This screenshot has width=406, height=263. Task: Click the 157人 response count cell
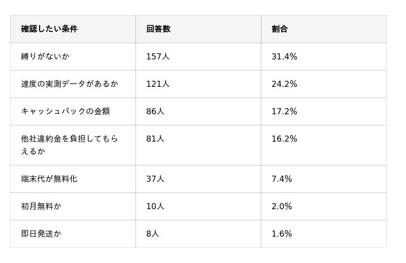(x=158, y=56)
